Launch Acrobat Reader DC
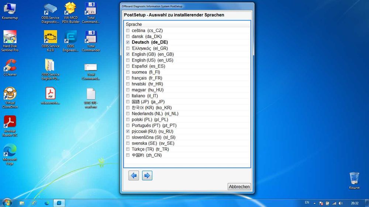Viewport: 369px width, 207px height. coord(10,126)
